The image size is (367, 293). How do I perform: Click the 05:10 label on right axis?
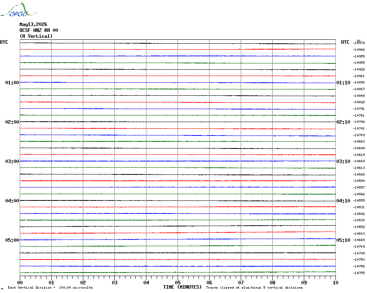tap(343, 240)
